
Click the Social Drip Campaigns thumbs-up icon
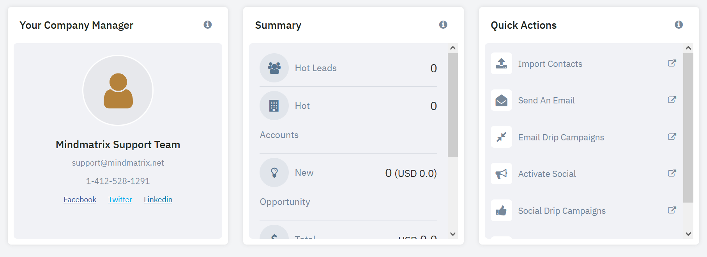501,211
